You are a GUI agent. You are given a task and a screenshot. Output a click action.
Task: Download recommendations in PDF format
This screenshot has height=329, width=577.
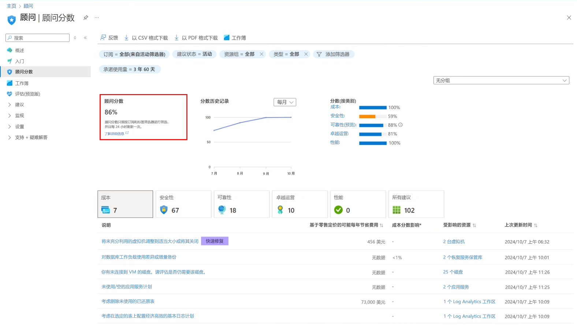point(196,38)
